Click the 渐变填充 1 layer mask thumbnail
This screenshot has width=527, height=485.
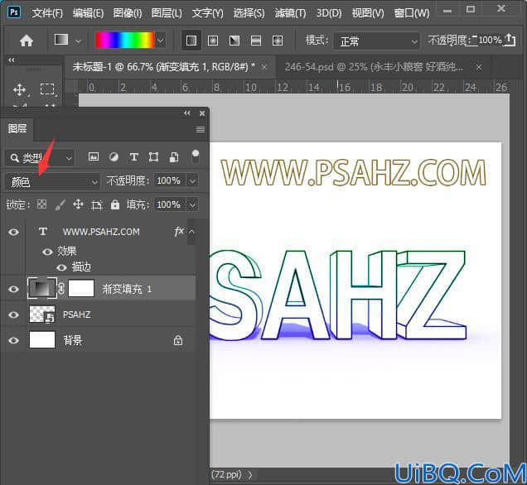[x=81, y=288]
